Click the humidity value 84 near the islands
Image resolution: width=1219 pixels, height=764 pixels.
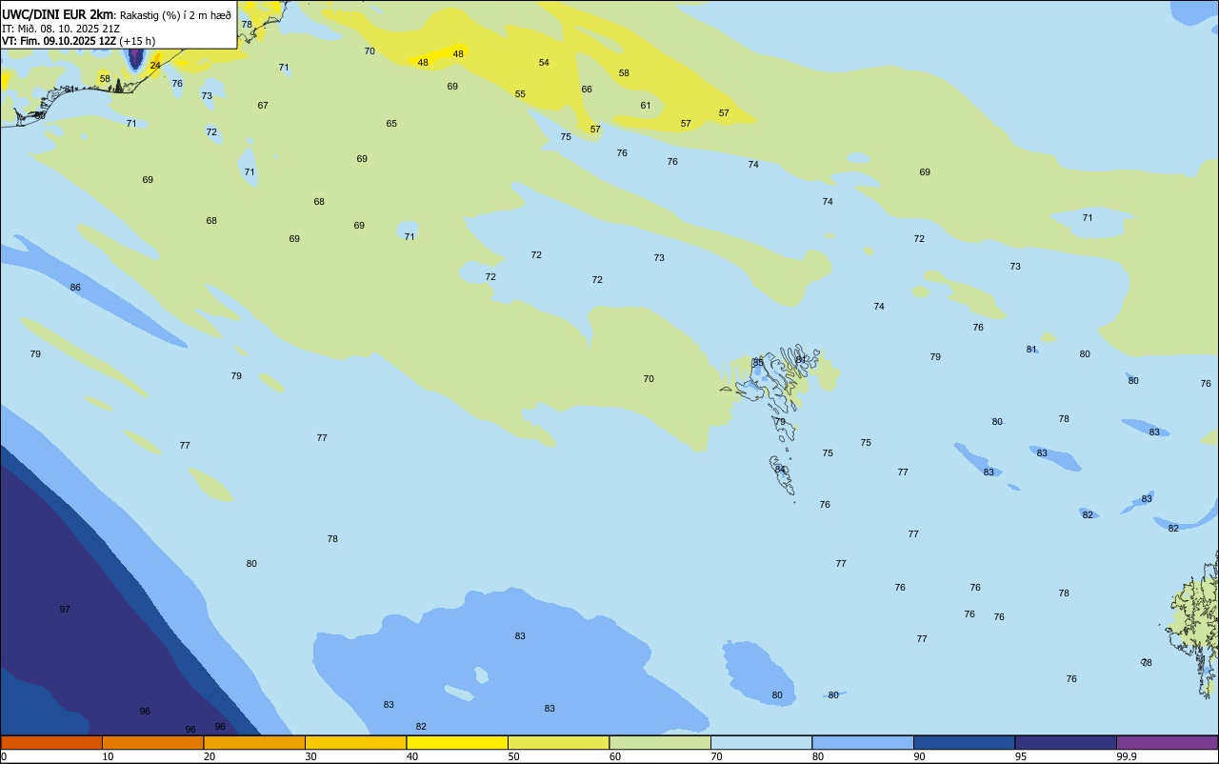tap(780, 469)
